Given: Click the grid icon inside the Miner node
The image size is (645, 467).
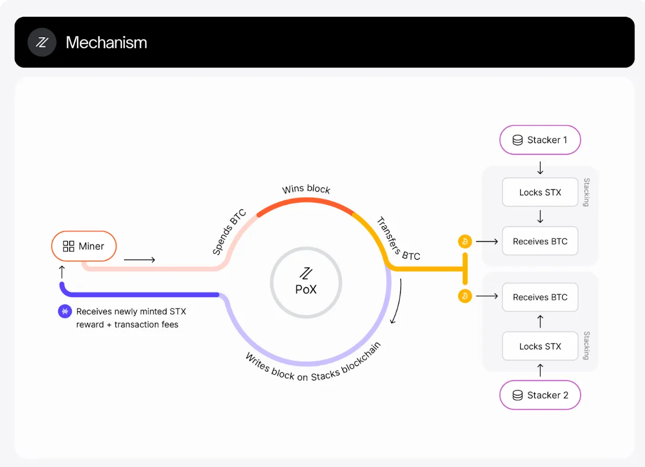Looking at the screenshot, I should (69, 246).
